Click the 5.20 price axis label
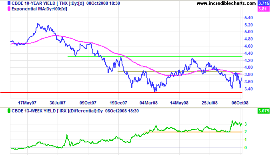Image resolution: width=270 pixels, height=158 pixels. (x=248, y=25)
